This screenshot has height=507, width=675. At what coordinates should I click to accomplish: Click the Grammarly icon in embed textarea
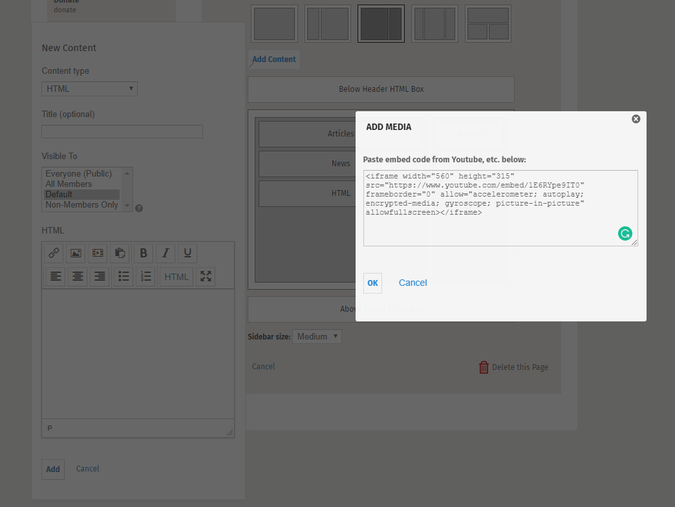[625, 233]
